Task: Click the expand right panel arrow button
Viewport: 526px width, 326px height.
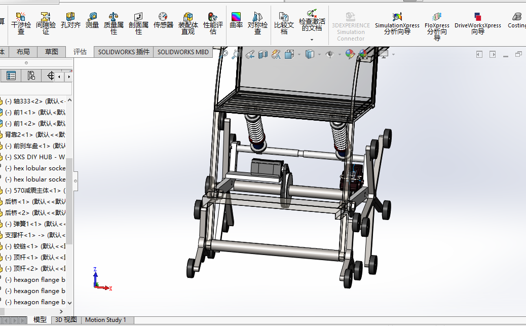Action: pyautogui.click(x=493, y=54)
